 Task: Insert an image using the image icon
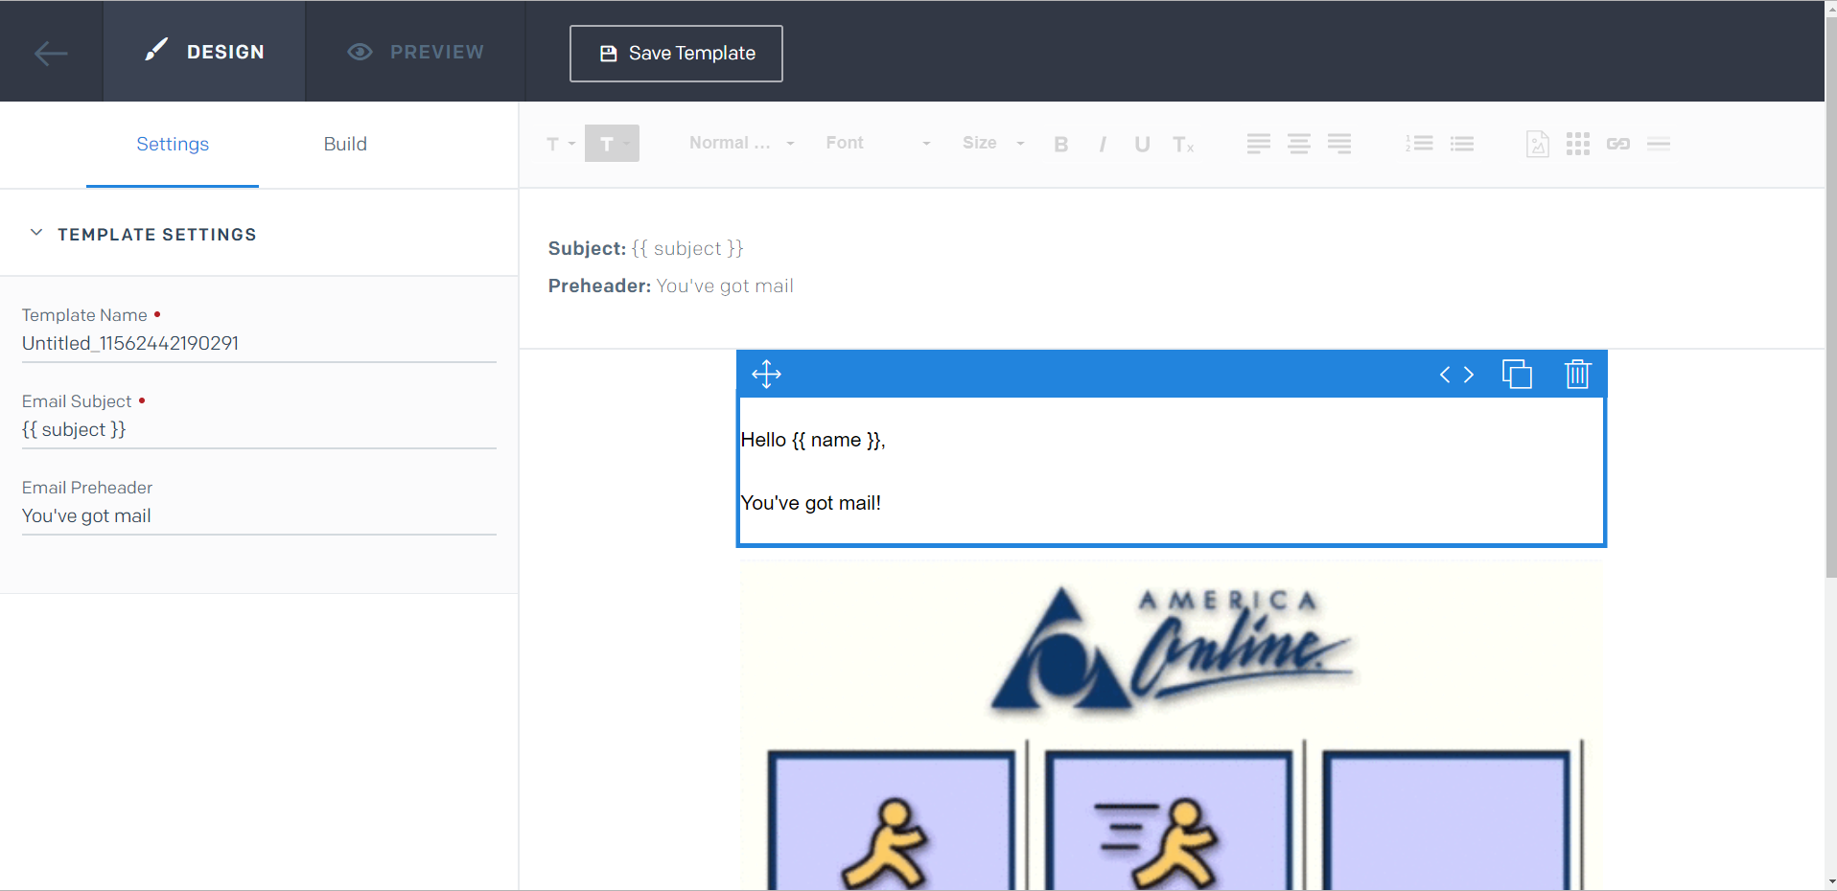point(1537,144)
